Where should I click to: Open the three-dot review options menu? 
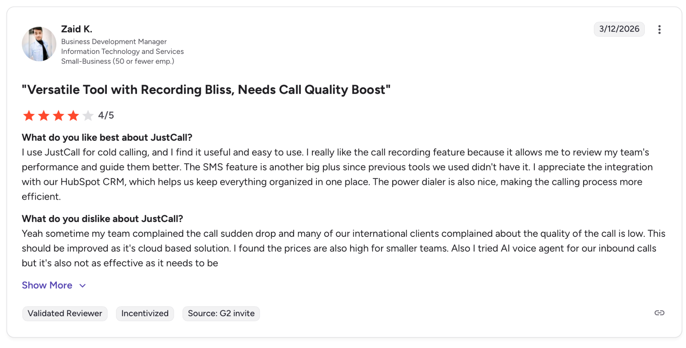[x=659, y=29]
